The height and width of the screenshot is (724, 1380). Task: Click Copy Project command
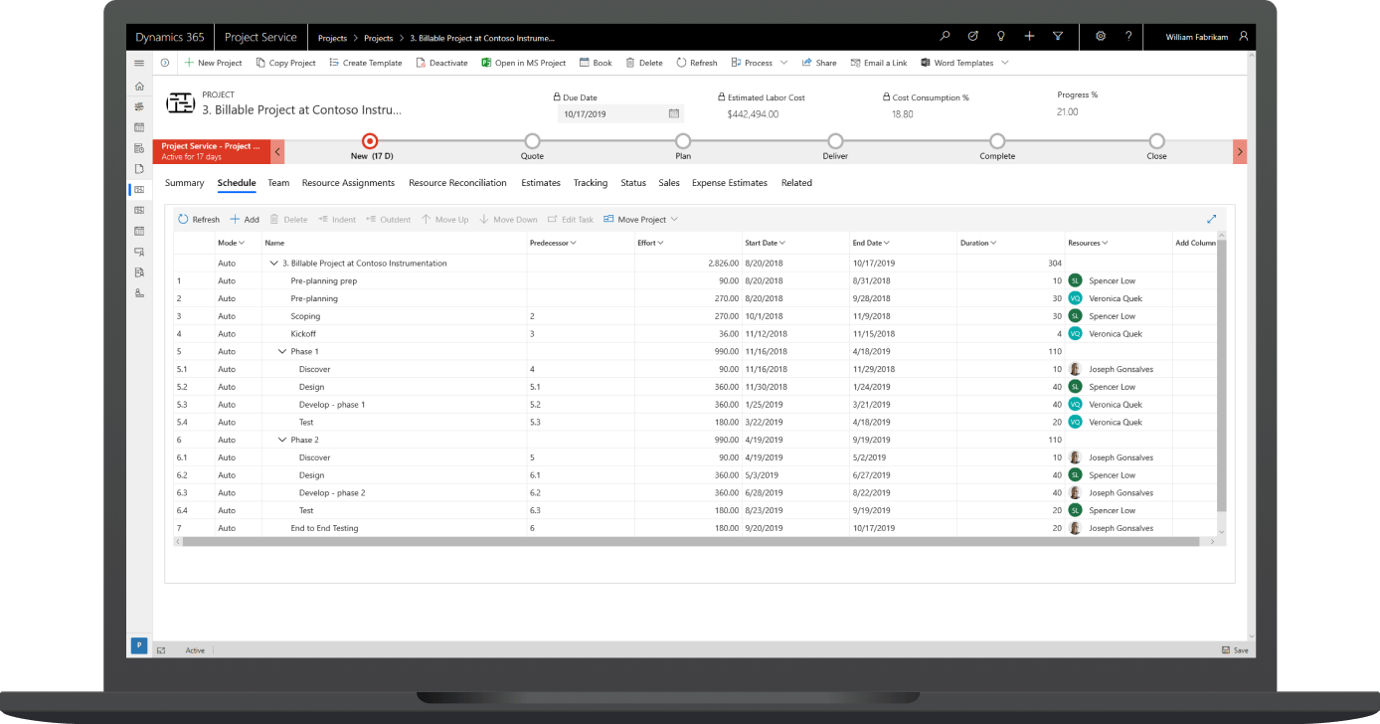click(285, 63)
